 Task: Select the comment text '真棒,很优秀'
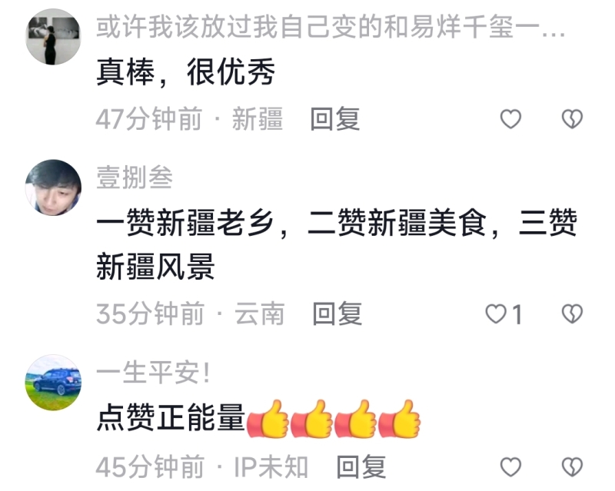tap(185, 71)
